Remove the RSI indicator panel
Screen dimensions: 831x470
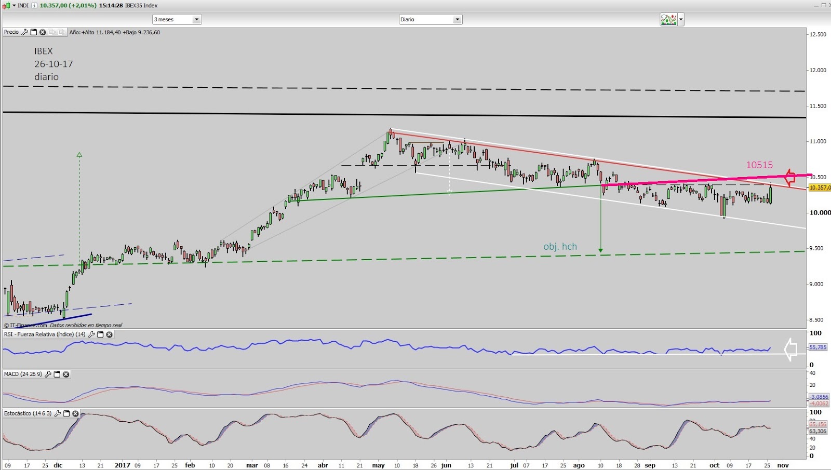(x=109, y=334)
